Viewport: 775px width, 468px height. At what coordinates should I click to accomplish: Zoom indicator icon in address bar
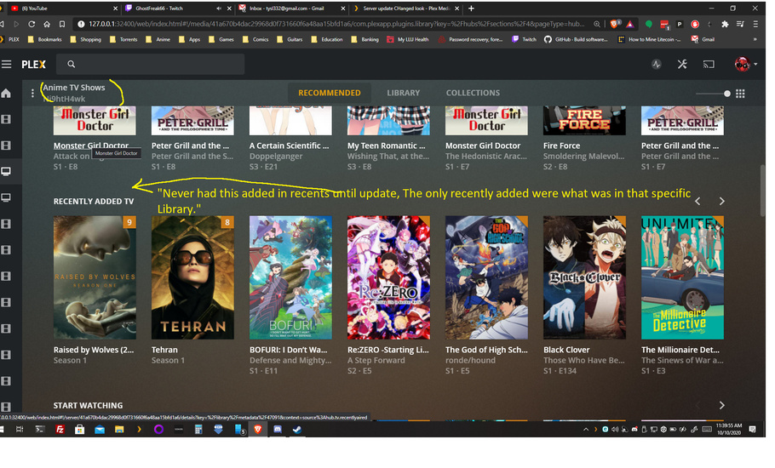[x=597, y=24]
